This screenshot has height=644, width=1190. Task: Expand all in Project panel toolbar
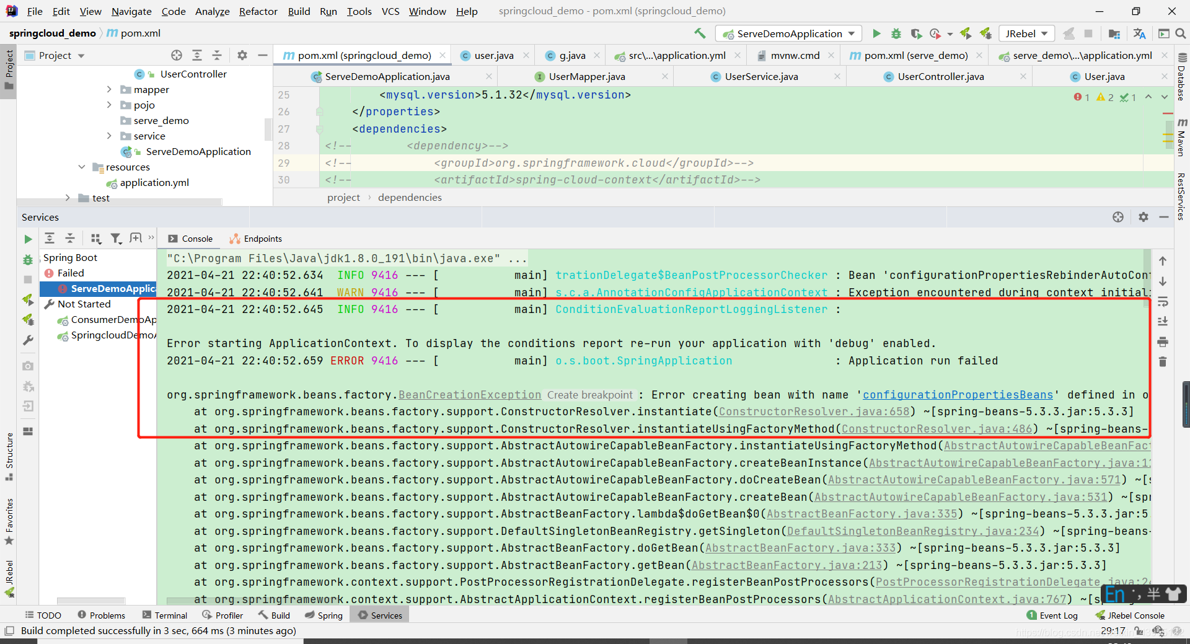click(x=197, y=55)
